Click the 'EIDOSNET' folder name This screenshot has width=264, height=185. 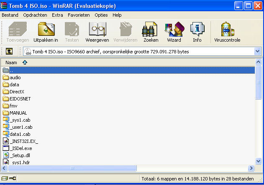20,99
